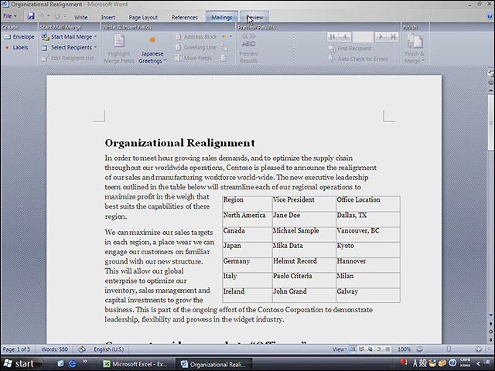
Task: Click the Envelope icon in the Create group
Action: 7,37
